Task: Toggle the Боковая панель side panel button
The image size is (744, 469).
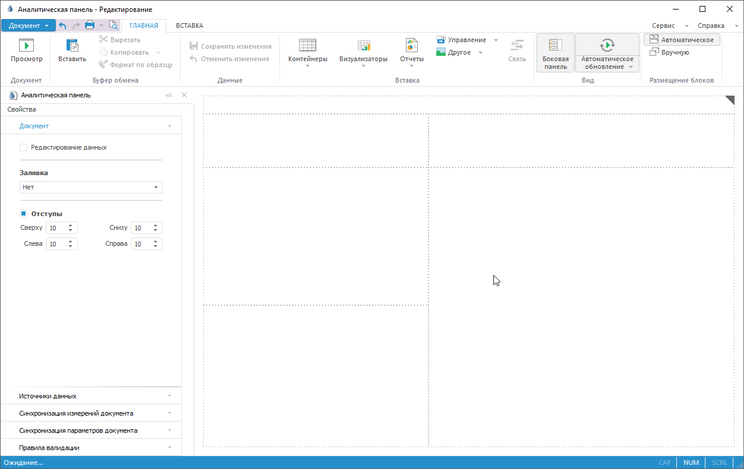Action: tap(555, 52)
